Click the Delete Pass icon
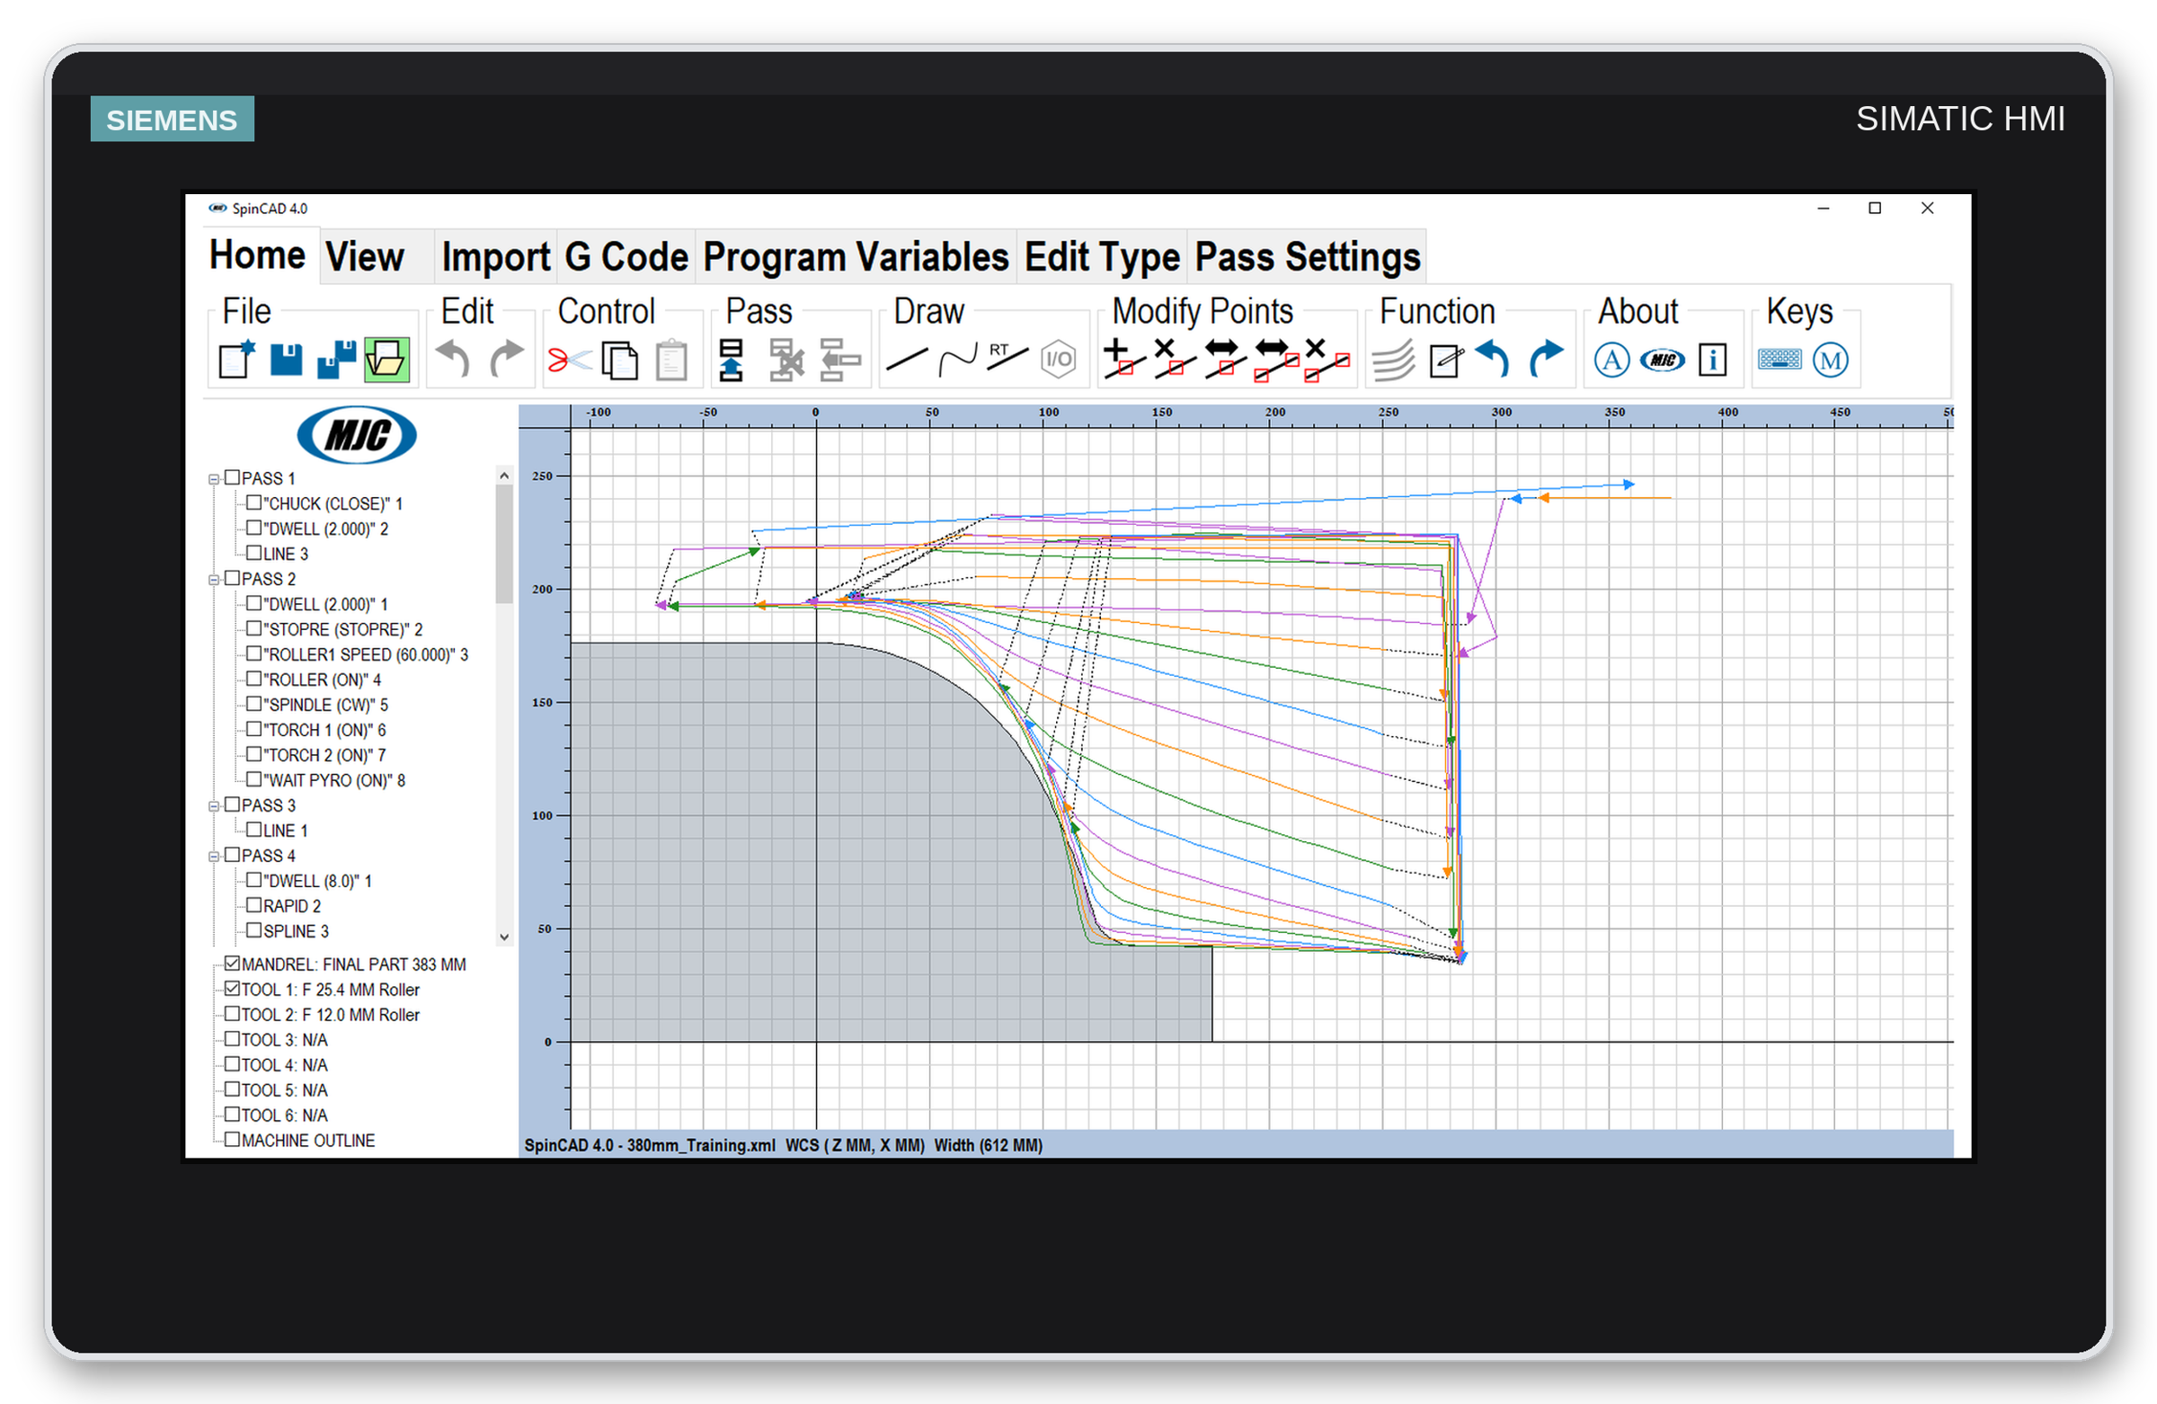 786,360
